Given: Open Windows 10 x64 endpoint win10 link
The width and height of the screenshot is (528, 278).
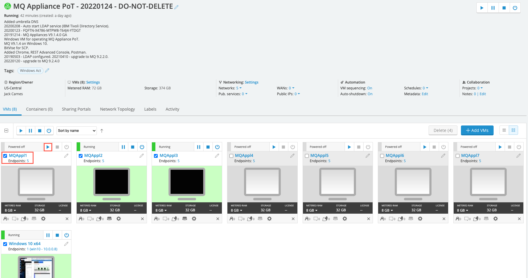Looking at the screenshot, I should coord(42,249).
